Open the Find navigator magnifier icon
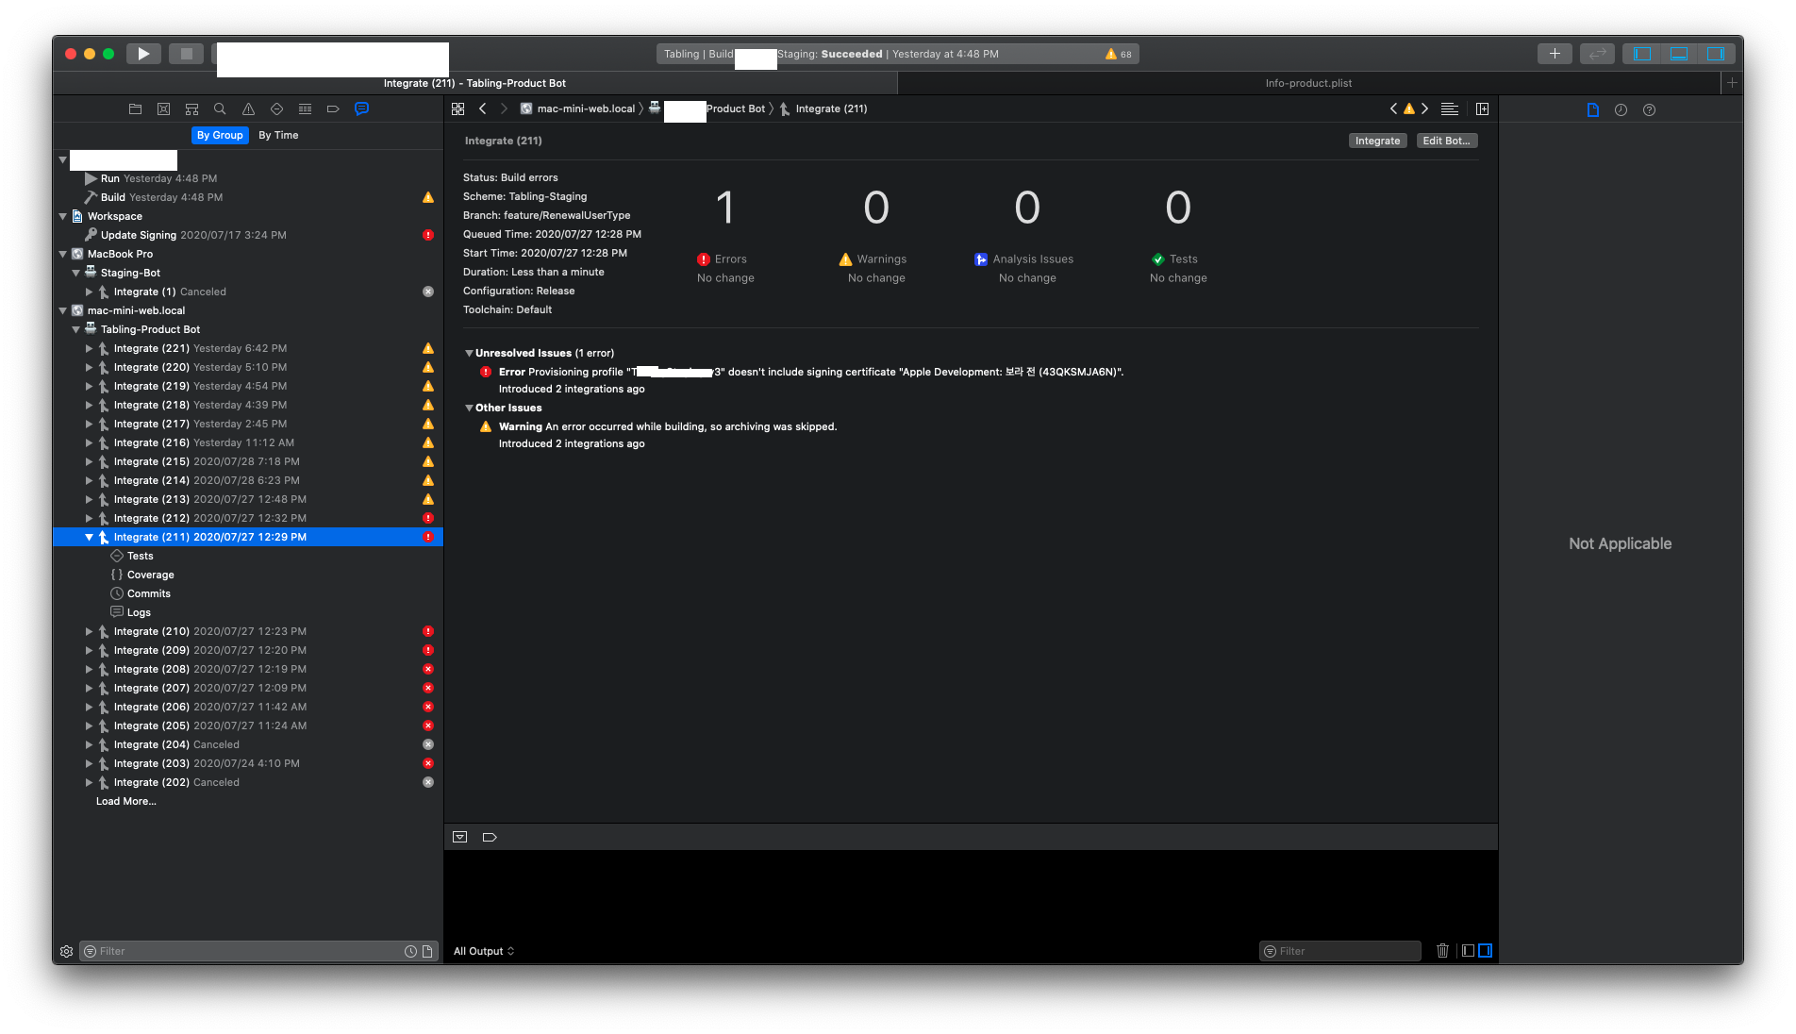This screenshot has height=1034, width=1796. point(220,109)
